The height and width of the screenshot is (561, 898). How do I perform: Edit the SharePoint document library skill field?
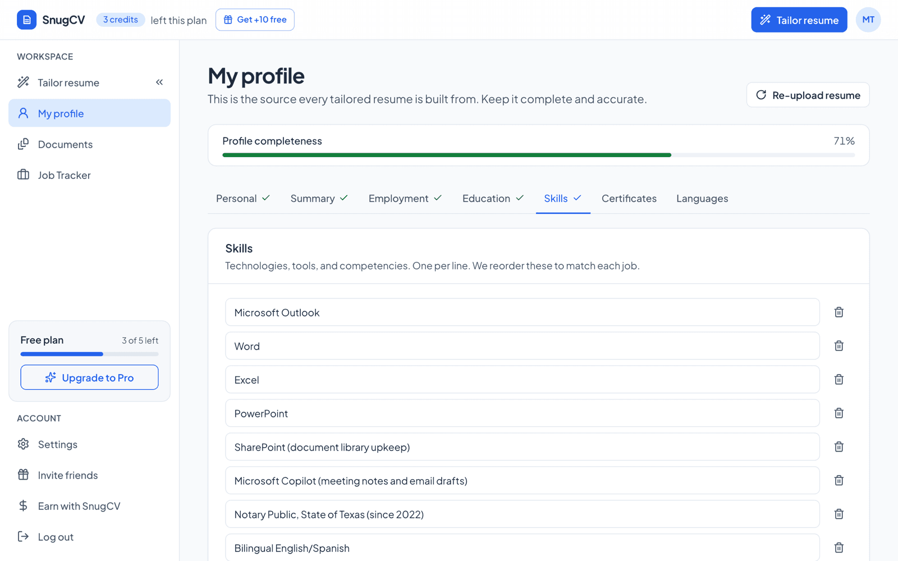(522, 447)
